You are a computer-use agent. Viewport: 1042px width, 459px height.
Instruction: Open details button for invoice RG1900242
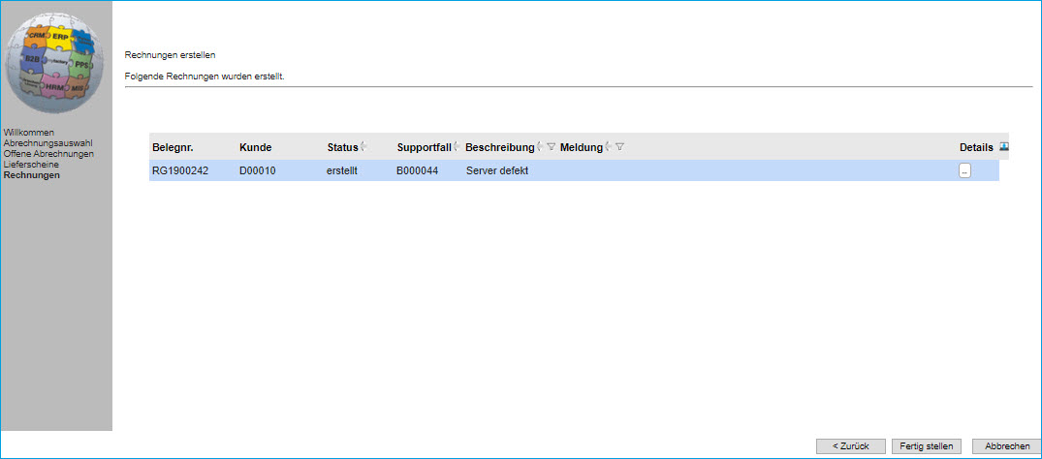pyautogui.click(x=964, y=171)
